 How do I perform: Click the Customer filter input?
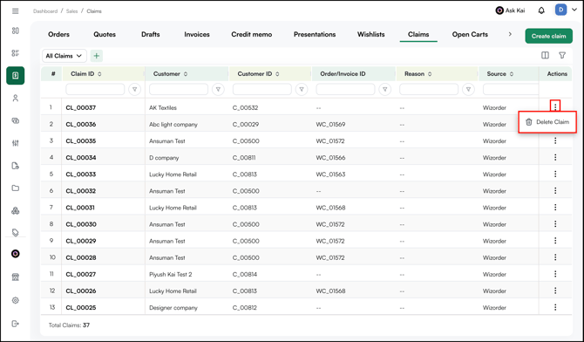179,90
